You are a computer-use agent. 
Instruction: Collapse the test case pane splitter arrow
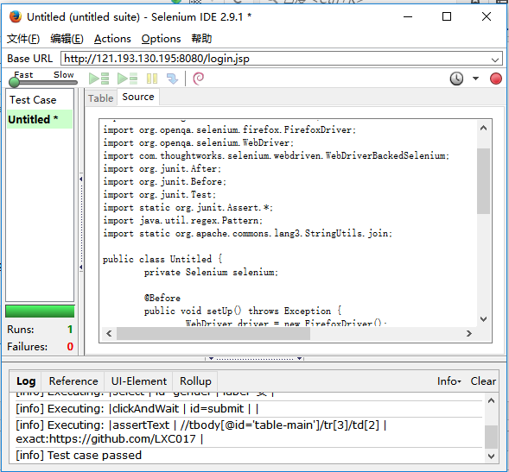click(81, 179)
